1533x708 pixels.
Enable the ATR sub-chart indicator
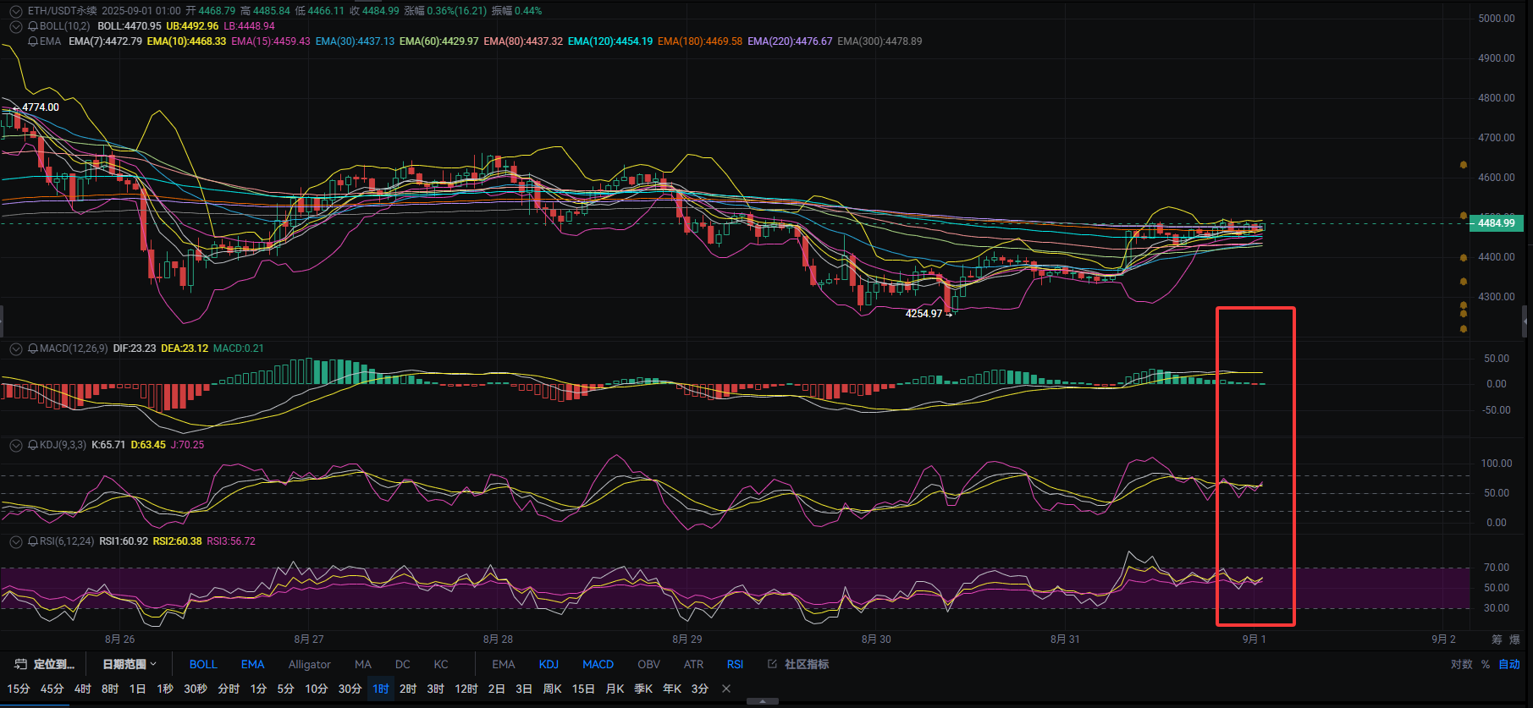point(693,664)
